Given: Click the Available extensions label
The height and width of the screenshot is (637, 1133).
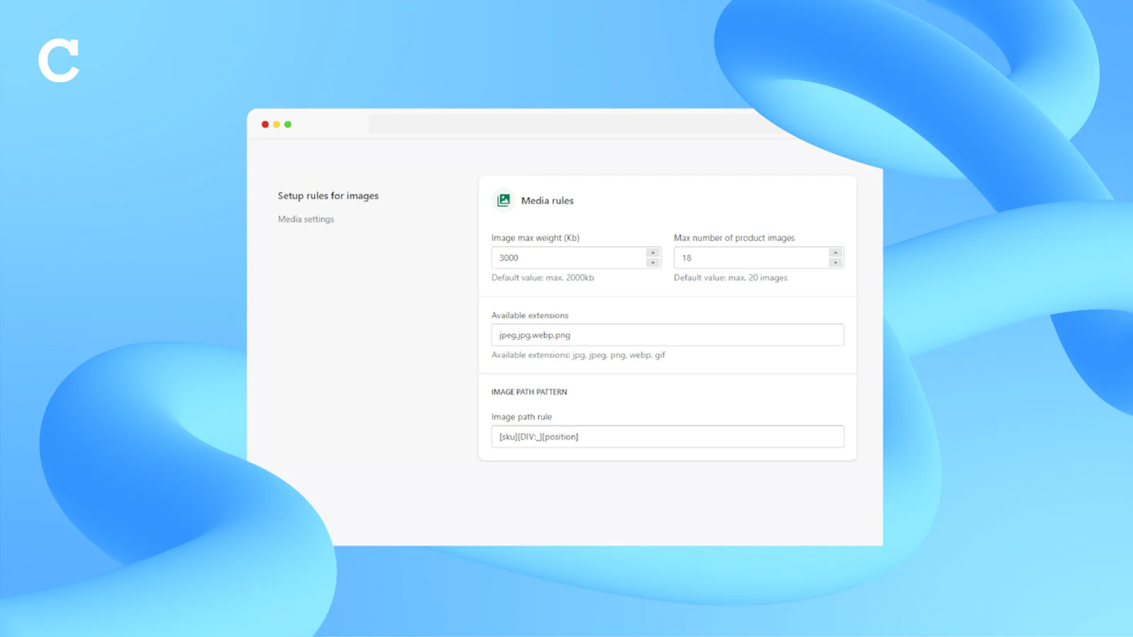Looking at the screenshot, I should click(x=530, y=316).
